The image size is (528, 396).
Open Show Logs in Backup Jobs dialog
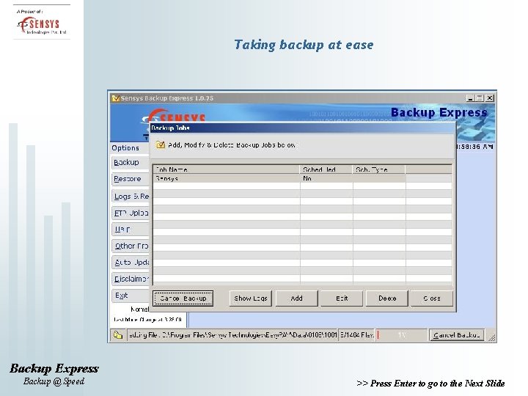tap(251, 298)
